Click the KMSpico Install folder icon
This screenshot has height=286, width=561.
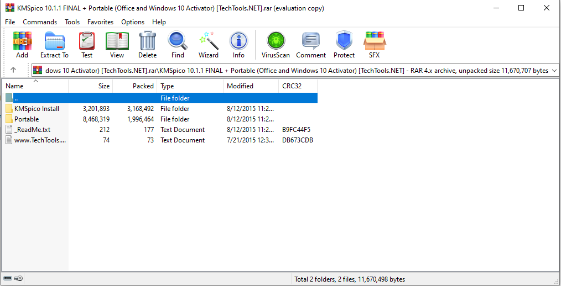point(9,109)
